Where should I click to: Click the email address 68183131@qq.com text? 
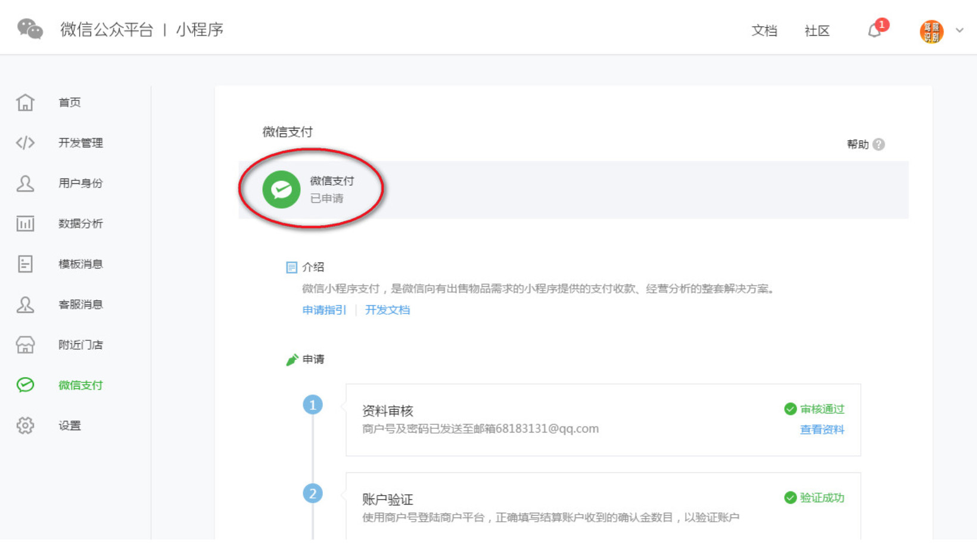click(x=547, y=429)
